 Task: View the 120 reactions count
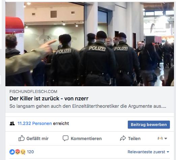30,152
